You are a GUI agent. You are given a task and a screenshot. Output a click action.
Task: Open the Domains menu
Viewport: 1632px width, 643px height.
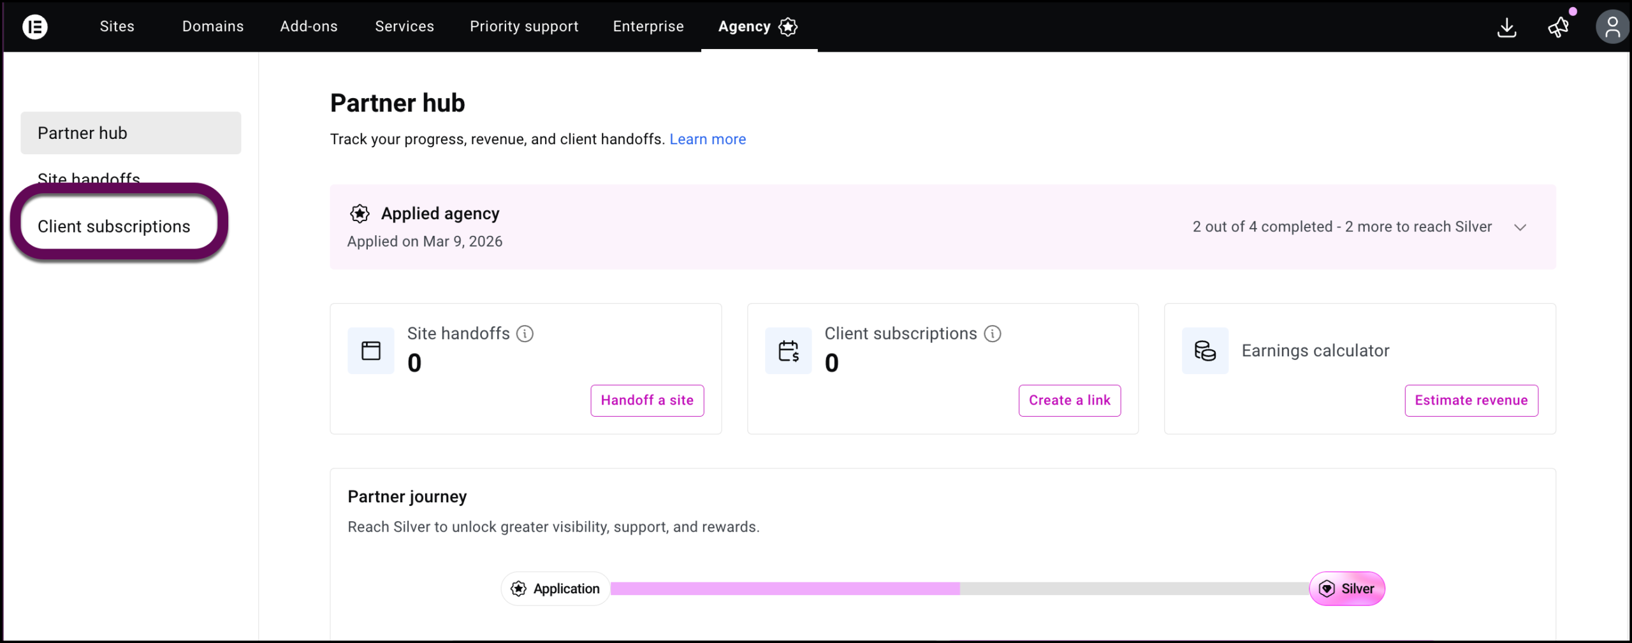(x=213, y=26)
